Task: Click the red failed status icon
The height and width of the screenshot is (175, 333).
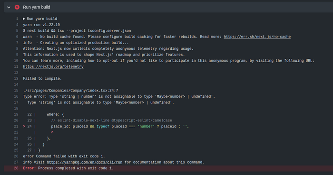Action: (x=17, y=7)
